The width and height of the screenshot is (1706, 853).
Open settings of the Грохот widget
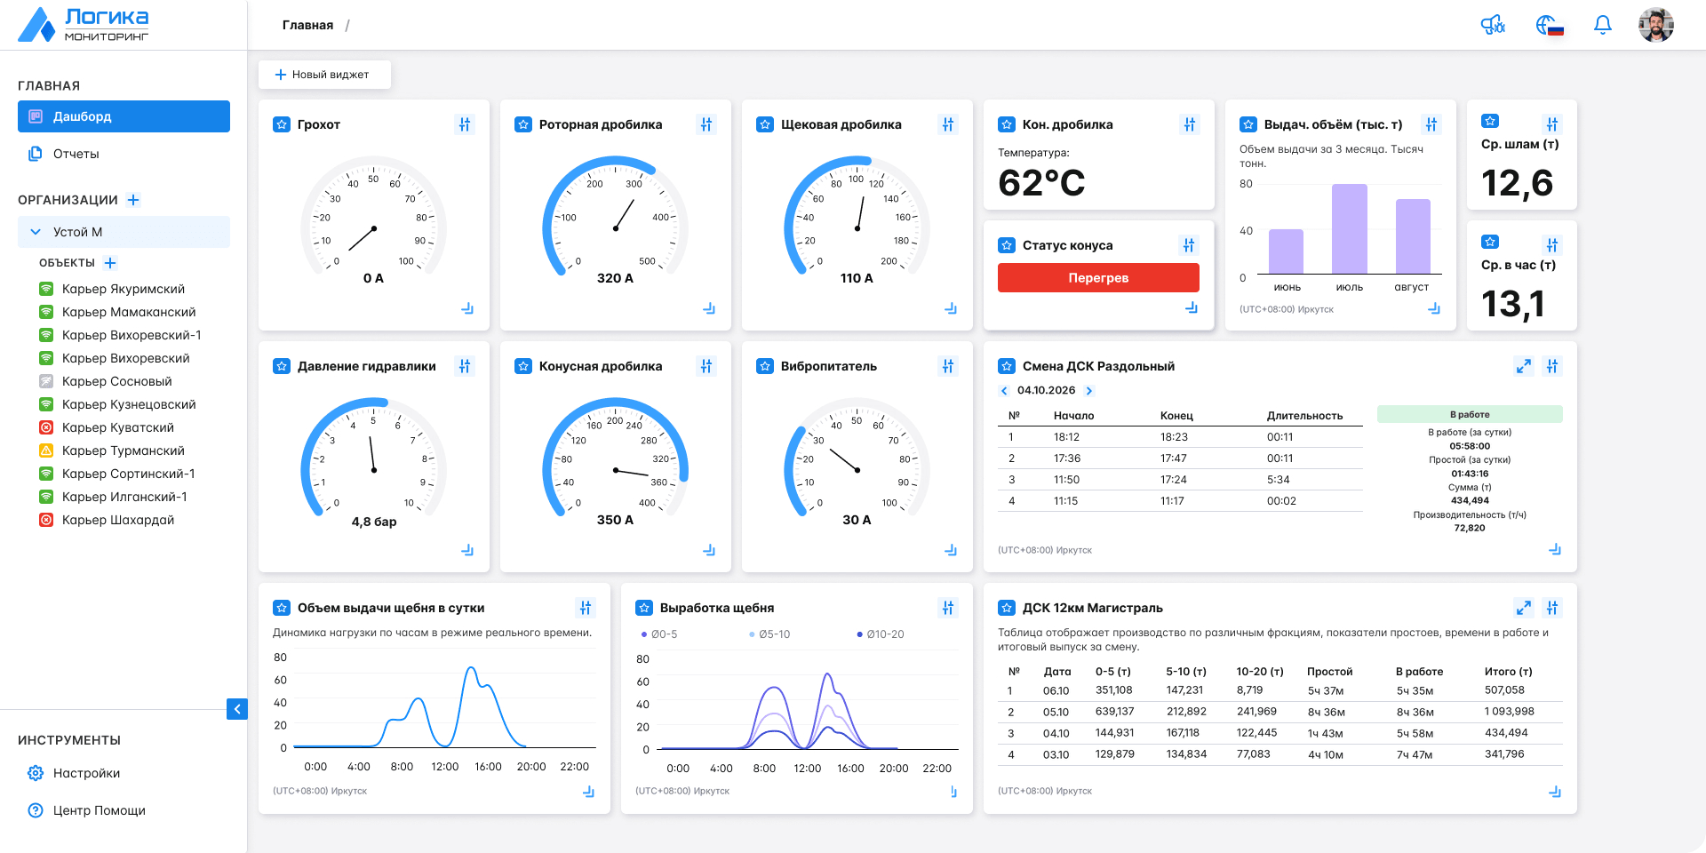coord(465,124)
